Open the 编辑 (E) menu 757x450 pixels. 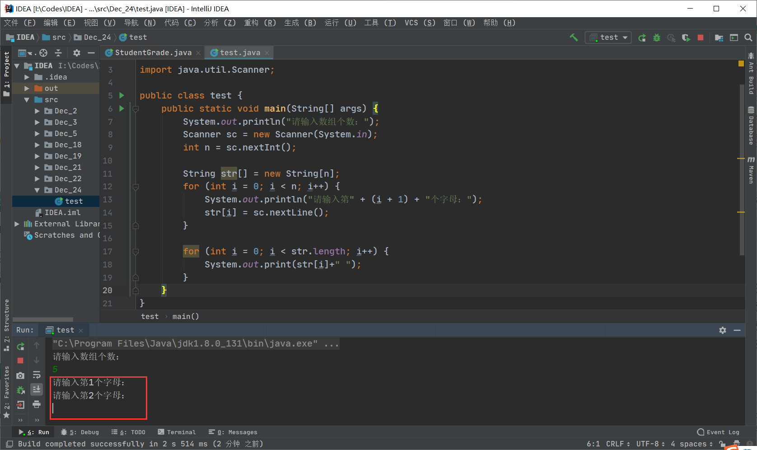coord(59,23)
